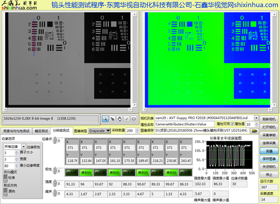This screenshot has width=280, height=204.
Task: Open the camera list dropdown
Action: 256,118
